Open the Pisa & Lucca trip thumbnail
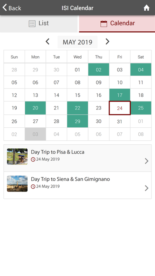The width and height of the screenshot is (155, 276). (17, 157)
